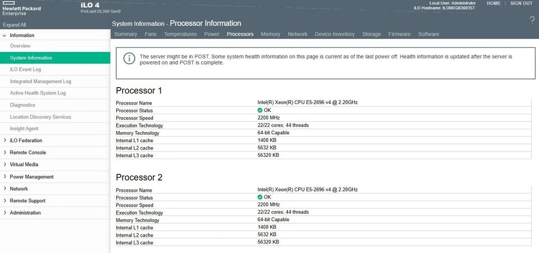
Task: Click Processor 1 name value E5-2696 v4
Action: coord(308,102)
